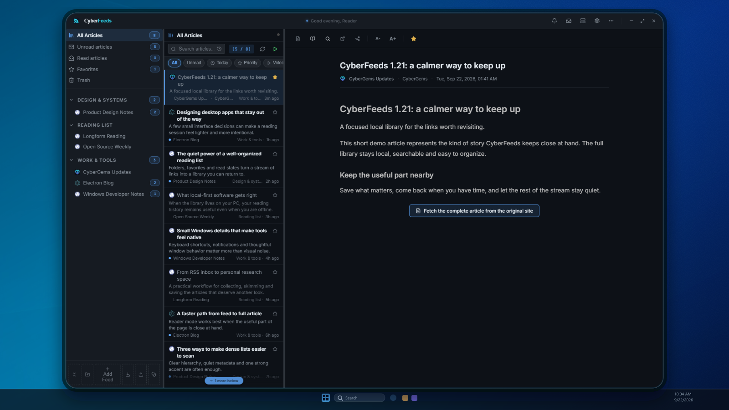Image resolution: width=729 pixels, height=410 pixels.
Task: Unfavorite current article using toolbar star
Action: pyautogui.click(x=414, y=39)
